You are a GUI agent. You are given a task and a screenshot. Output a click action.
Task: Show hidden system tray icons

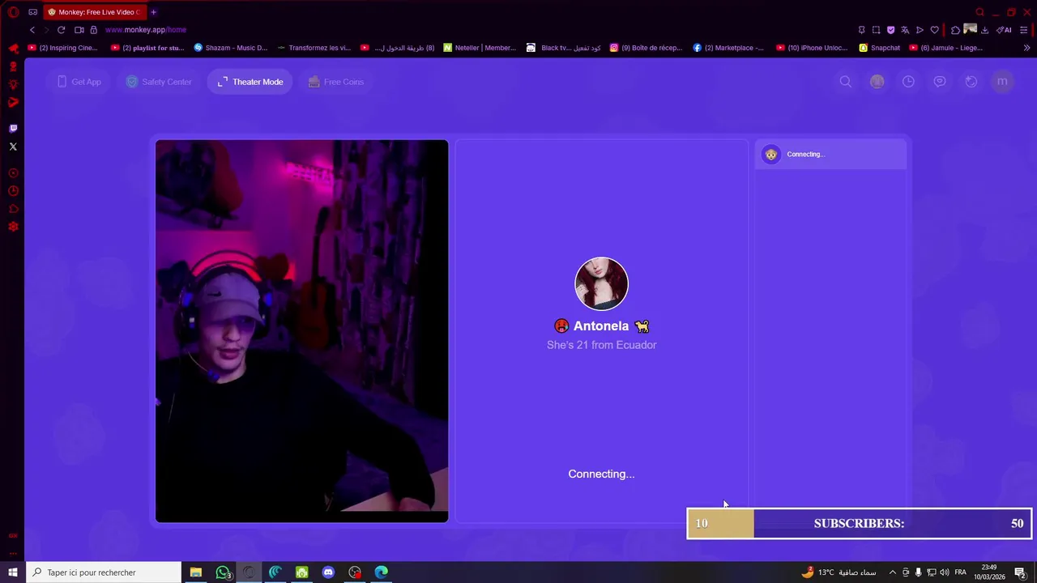(x=893, y=572)
